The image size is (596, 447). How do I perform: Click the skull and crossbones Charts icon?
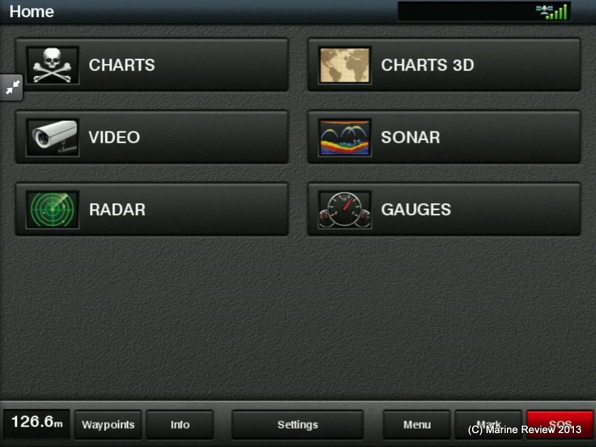coord(52,65)
